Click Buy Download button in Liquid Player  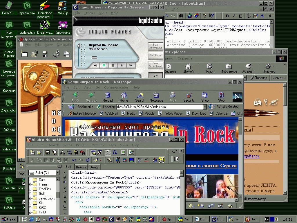tap(155, 46)
